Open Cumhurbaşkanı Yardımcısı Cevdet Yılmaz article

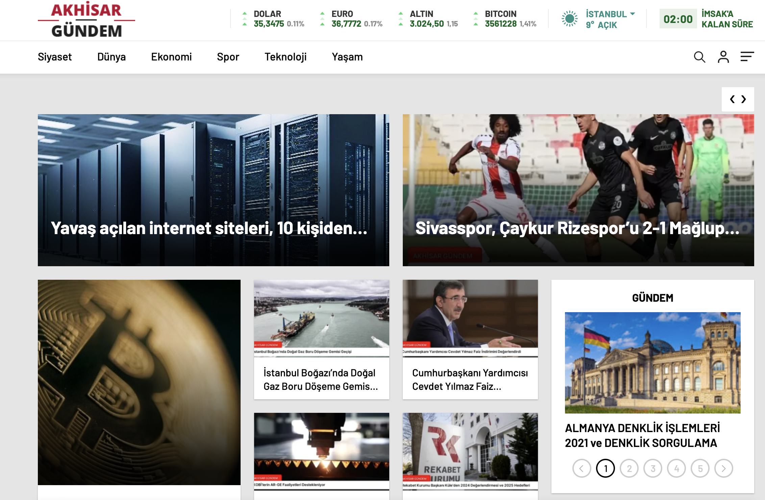click(x=470, y=379)
